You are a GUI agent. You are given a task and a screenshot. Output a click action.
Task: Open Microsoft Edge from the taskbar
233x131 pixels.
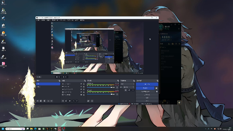pyautogui.click(x=35, y=129)
